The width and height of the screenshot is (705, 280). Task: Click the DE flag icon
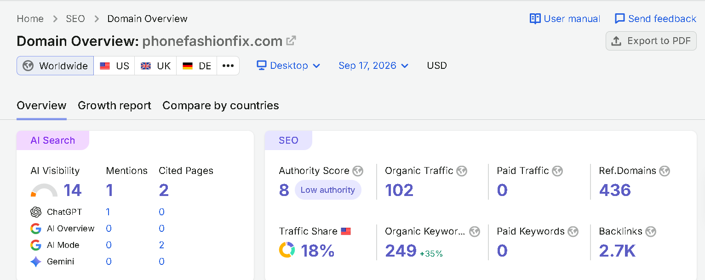pos(188,66)
